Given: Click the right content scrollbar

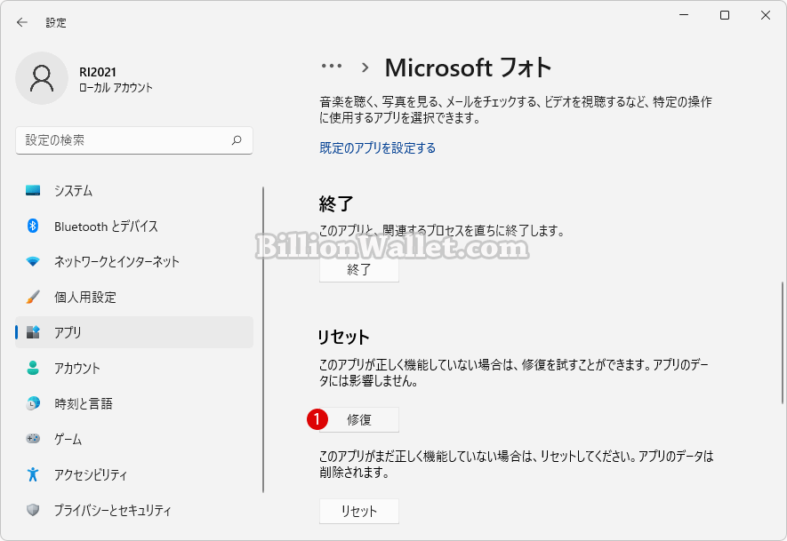Looking at the screenshot, I should coord(782,342).
